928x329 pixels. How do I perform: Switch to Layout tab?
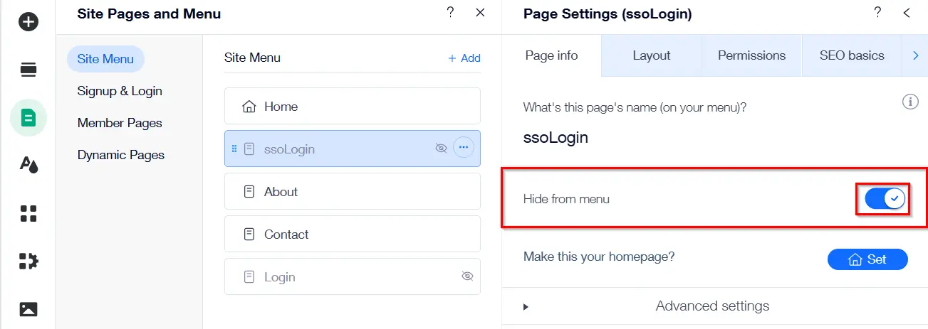[x=652, y=55]
